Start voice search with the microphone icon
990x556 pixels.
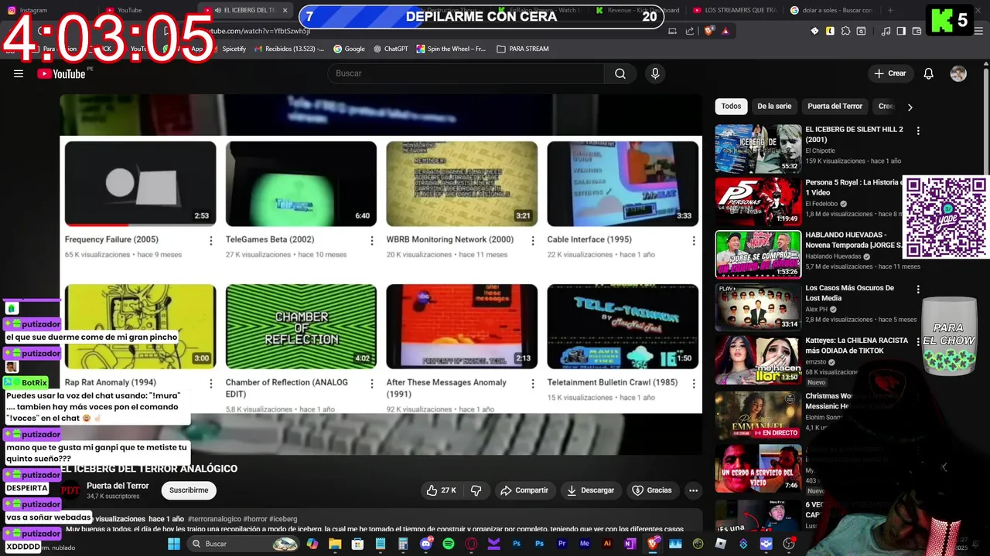coord(655,73)
